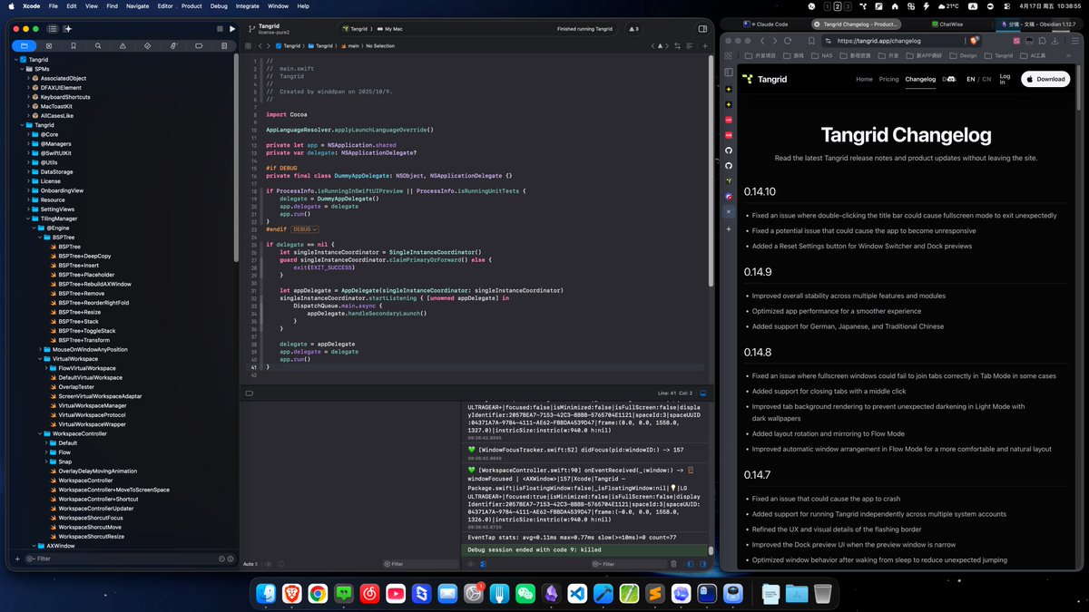The image size is (1089, 612).
Task: Toggle the debug area hide button
Action: [703, 393]
